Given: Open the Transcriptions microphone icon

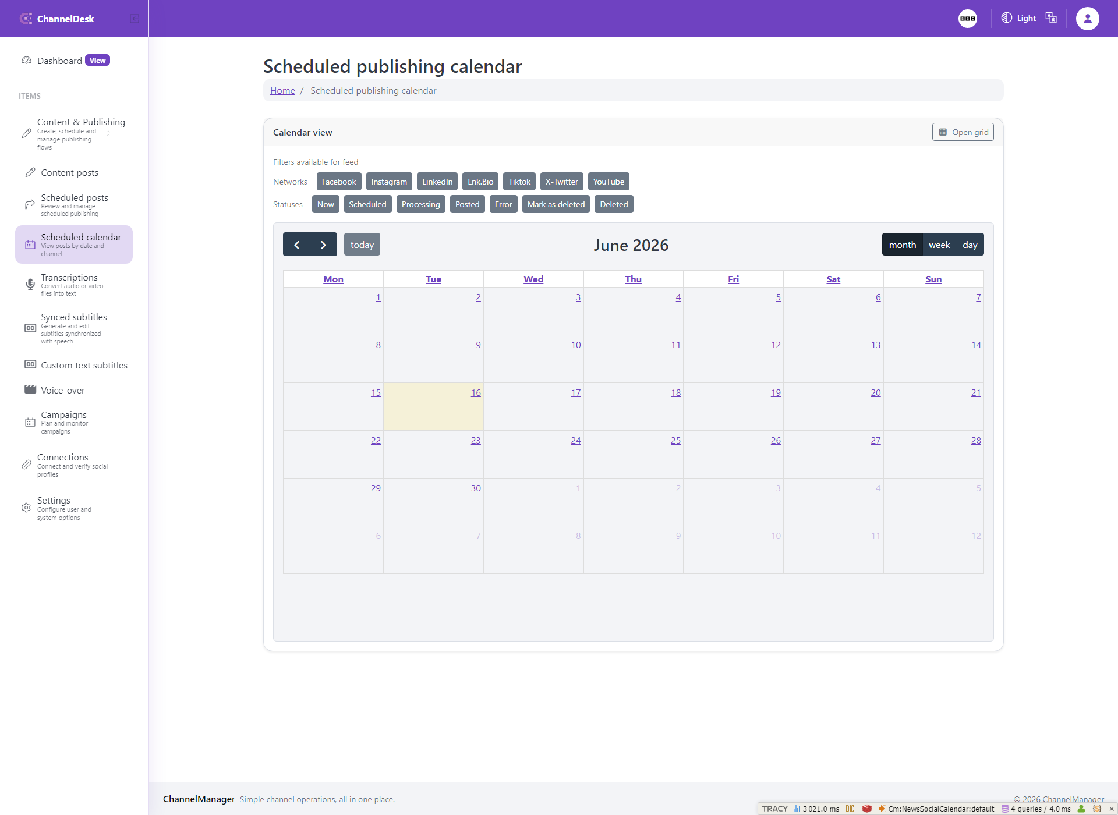Looking at the screenshot, I should pyautogui.click(x=30, y=284).
